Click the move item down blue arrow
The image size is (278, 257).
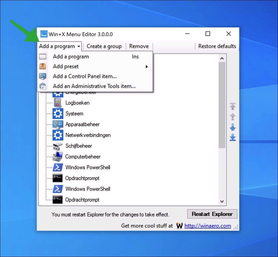233,127
